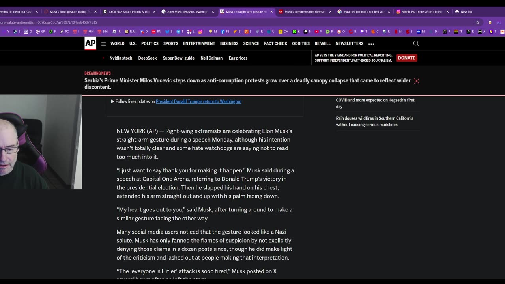This screenshot has width=505, height=284.
Task: Open trending topic Super Bowl guide
Action: click(x=179, y=58)
